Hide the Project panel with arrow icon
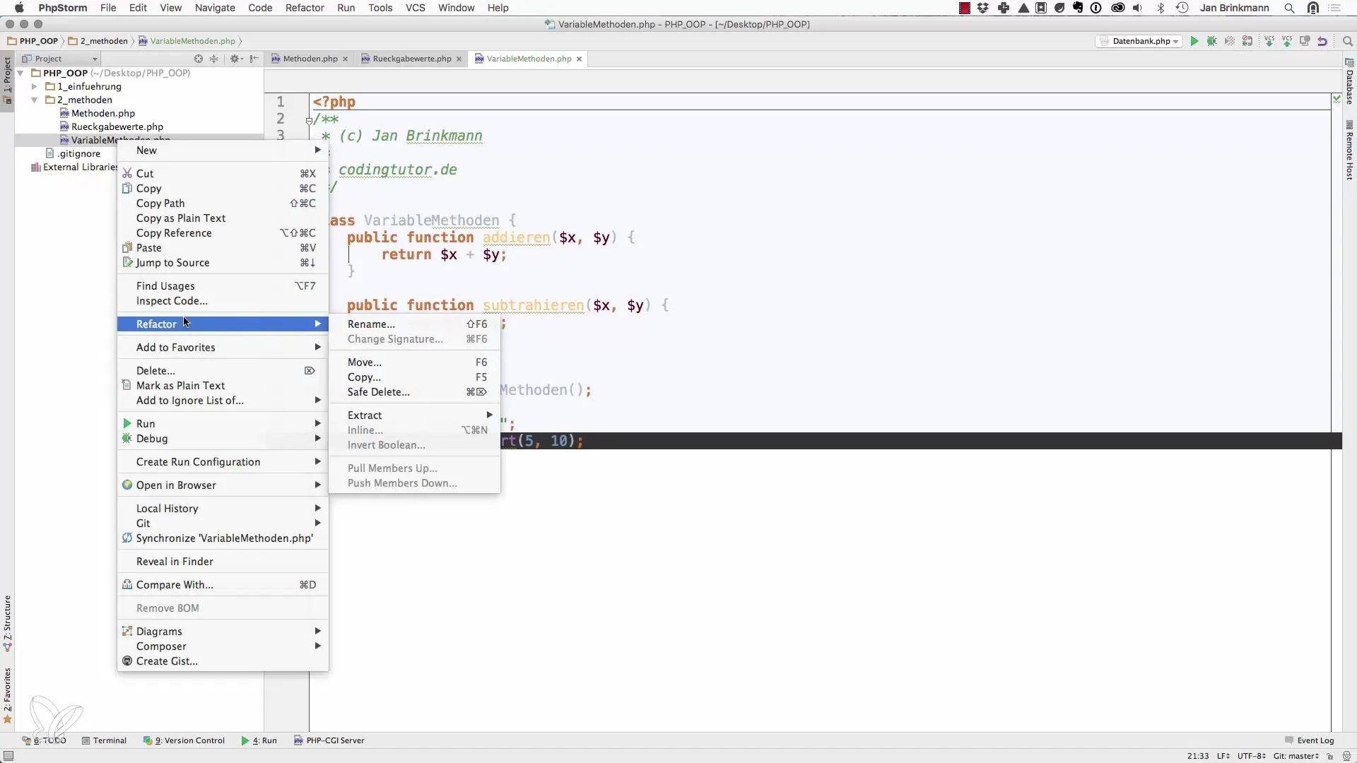 point(254,59)
